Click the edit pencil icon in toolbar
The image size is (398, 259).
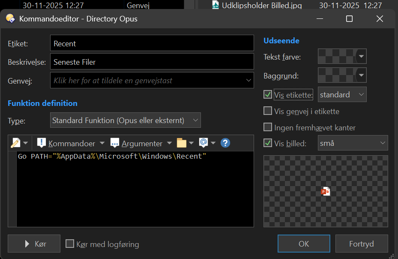tap(15, 143)
